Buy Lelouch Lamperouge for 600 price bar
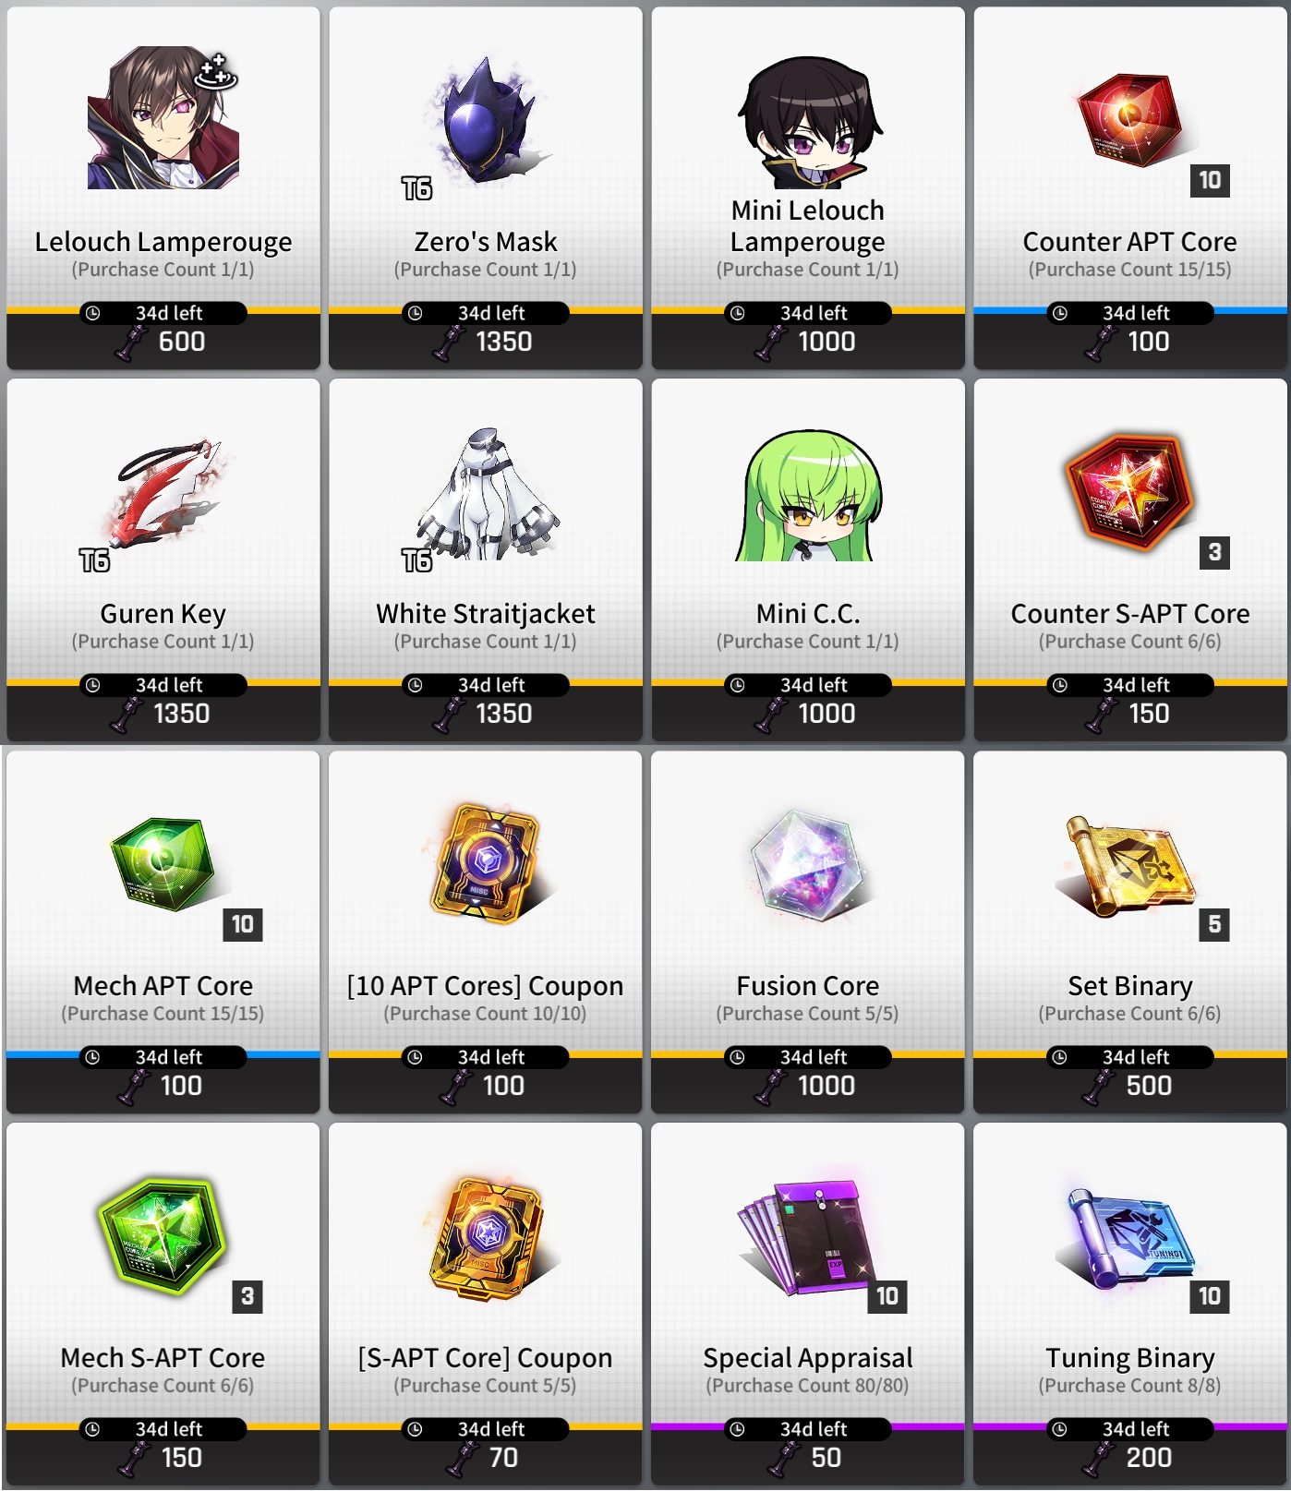1291x1491 pixels. 163,342
